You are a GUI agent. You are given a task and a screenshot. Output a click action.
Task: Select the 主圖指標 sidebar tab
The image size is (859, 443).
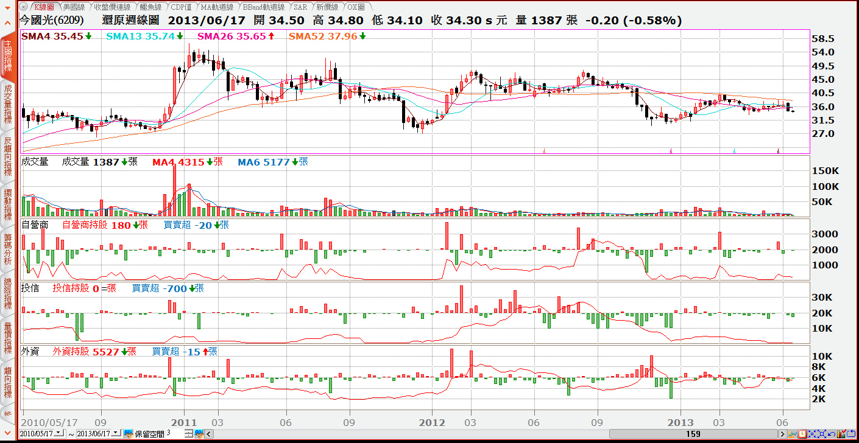(8, 56)
